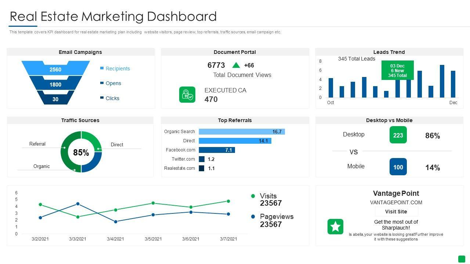This screenshot has height=264, width=470.
Task: Click the Twitter.com 1.2 bar
Action: 202,159
